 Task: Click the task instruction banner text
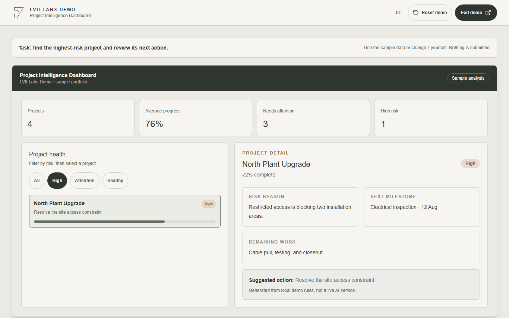(x=93, y=48)
